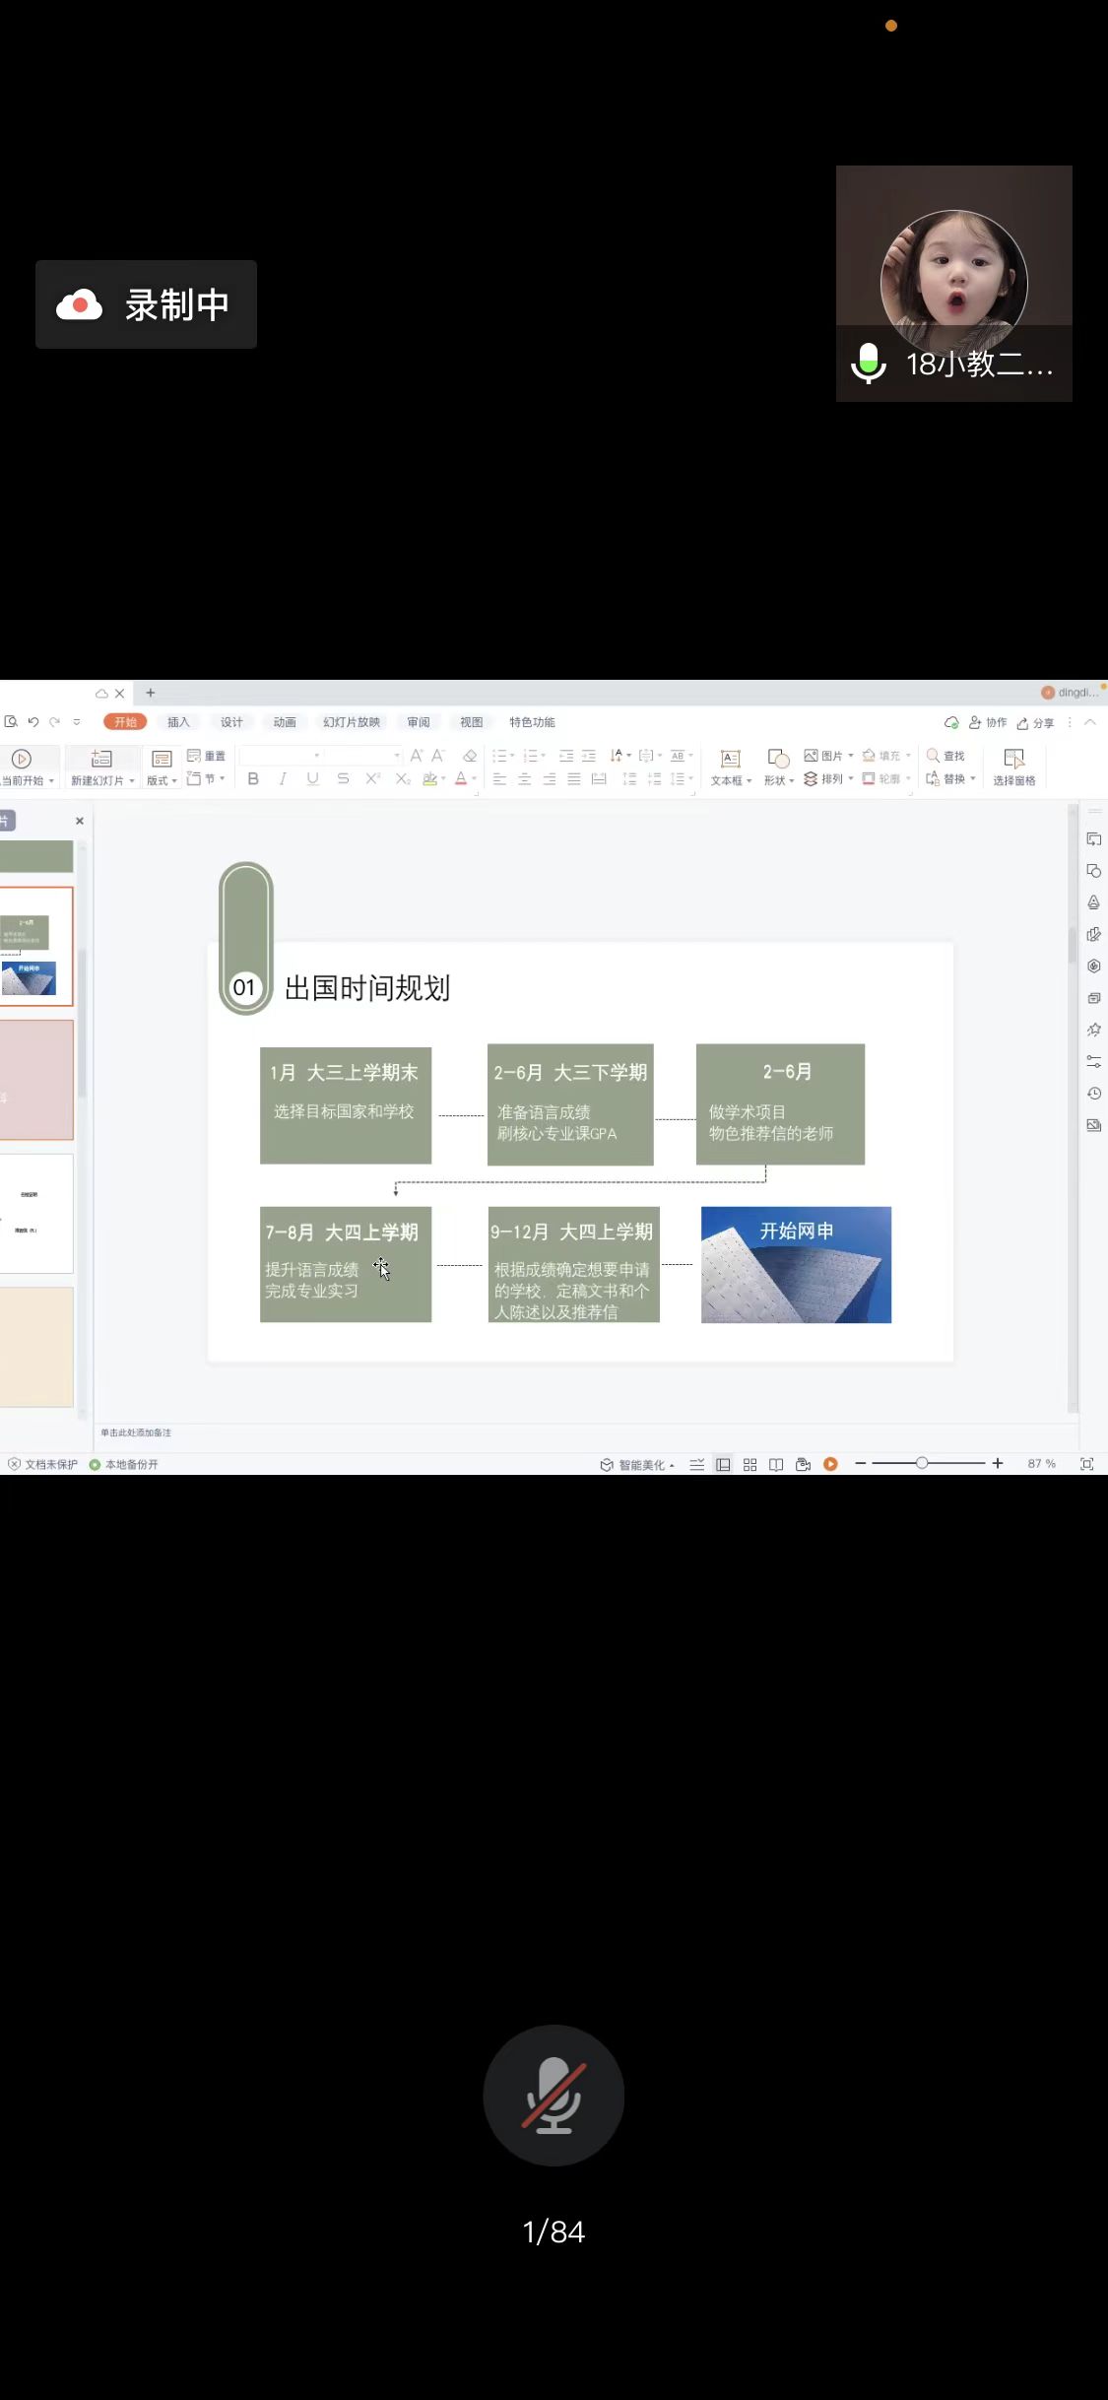Click the zoom slider handle
Image resolution: width=1108 pixels, height=2400 pixels.
click(922, 1464)
